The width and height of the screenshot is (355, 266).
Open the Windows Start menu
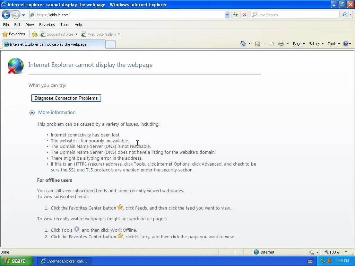[16, 261]
